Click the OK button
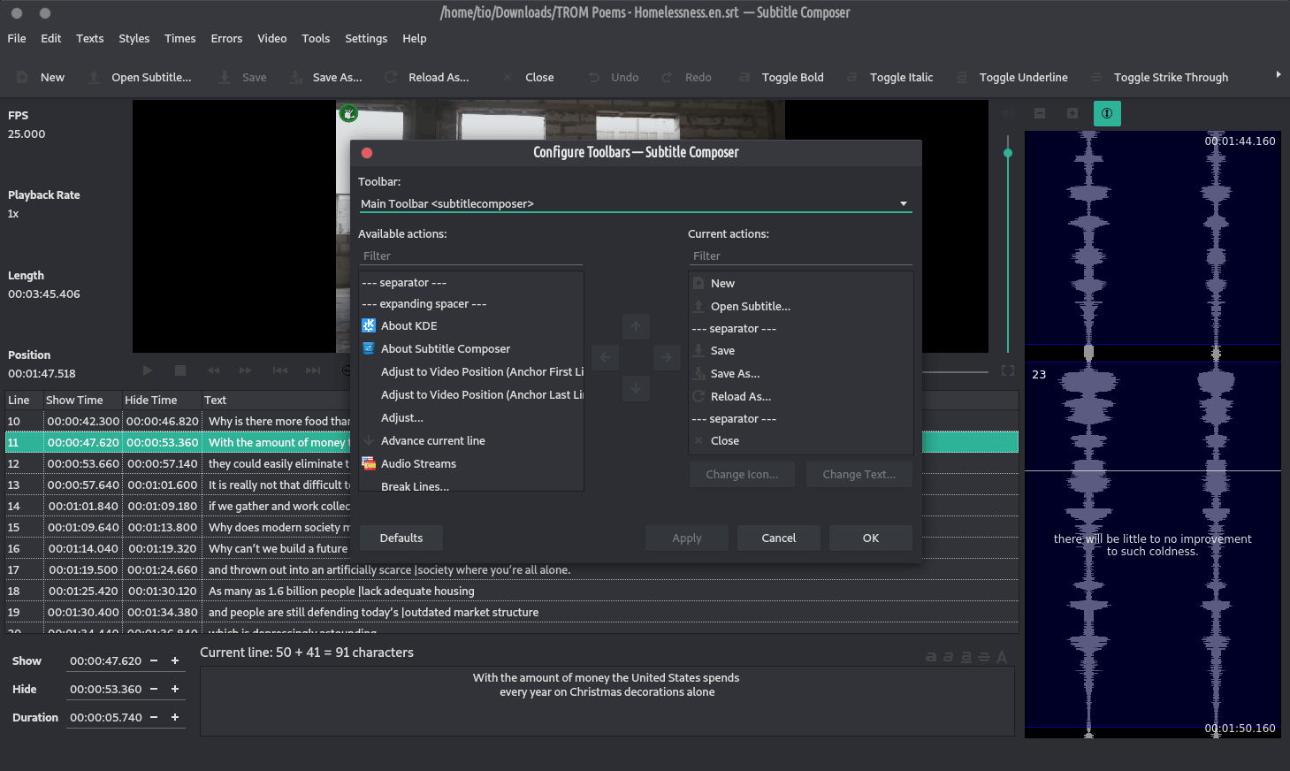Screen dimensions: 1290x771 pos(871,538)
